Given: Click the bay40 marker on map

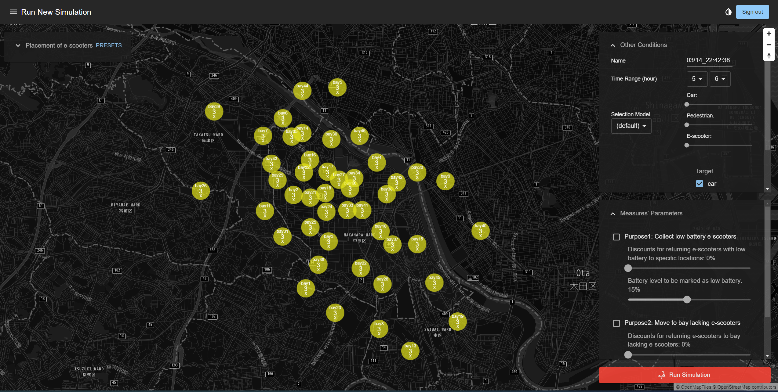Looking at the screenshot, I should (x=480, y=231).
